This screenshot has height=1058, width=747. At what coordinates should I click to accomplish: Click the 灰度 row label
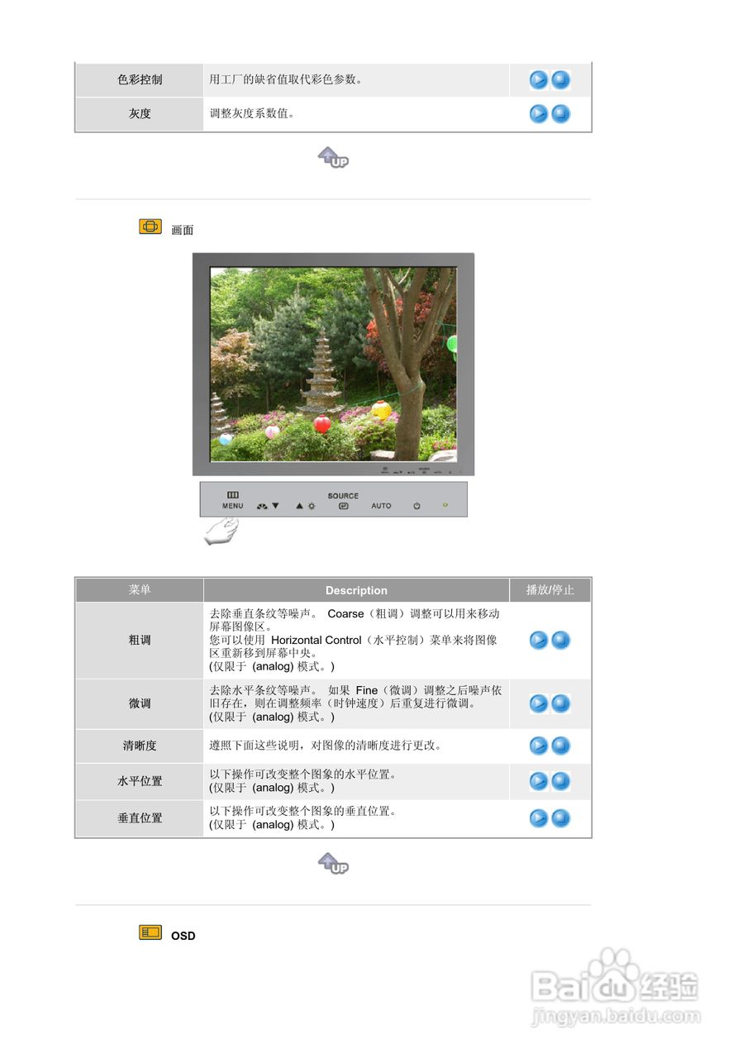click(x=140, y=114)
